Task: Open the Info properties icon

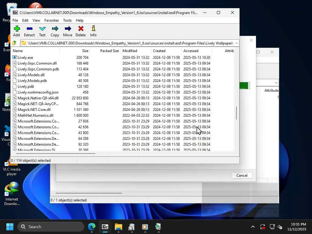Action: click(x=93, y=31)
